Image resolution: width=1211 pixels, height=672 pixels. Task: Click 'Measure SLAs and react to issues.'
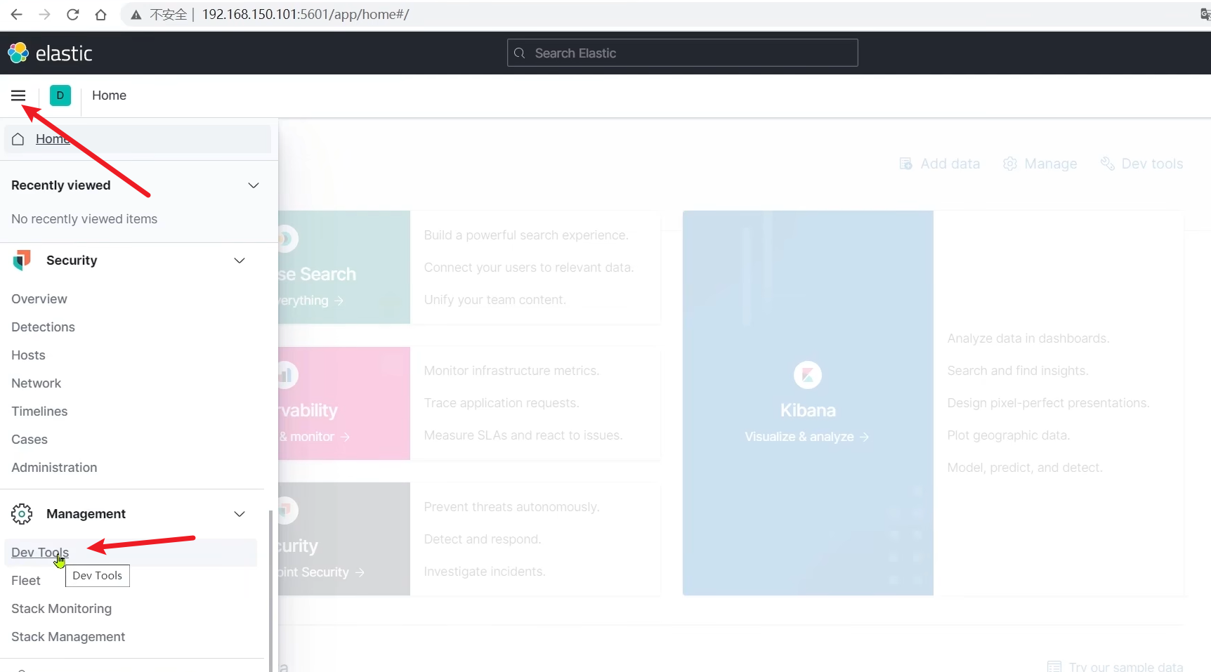[523, 435]
